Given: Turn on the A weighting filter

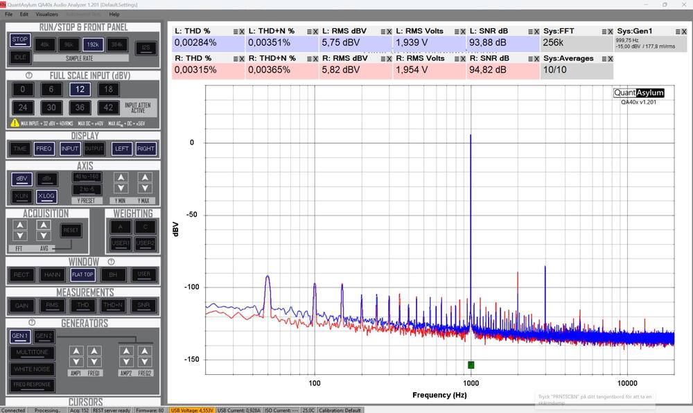Looking at the screenshot, I should [x=120, y=226].
